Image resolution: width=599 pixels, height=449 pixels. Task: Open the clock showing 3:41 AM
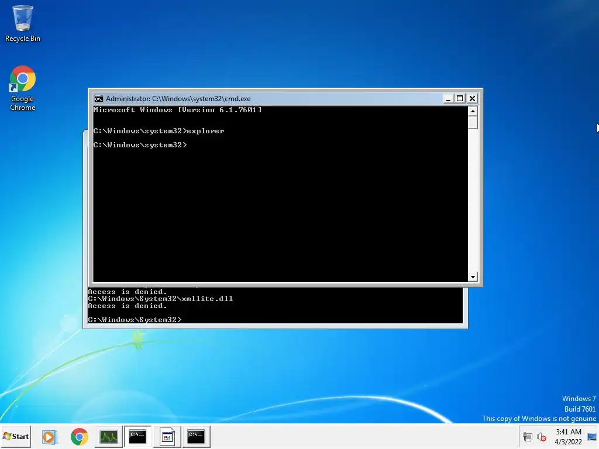(568, 436)
